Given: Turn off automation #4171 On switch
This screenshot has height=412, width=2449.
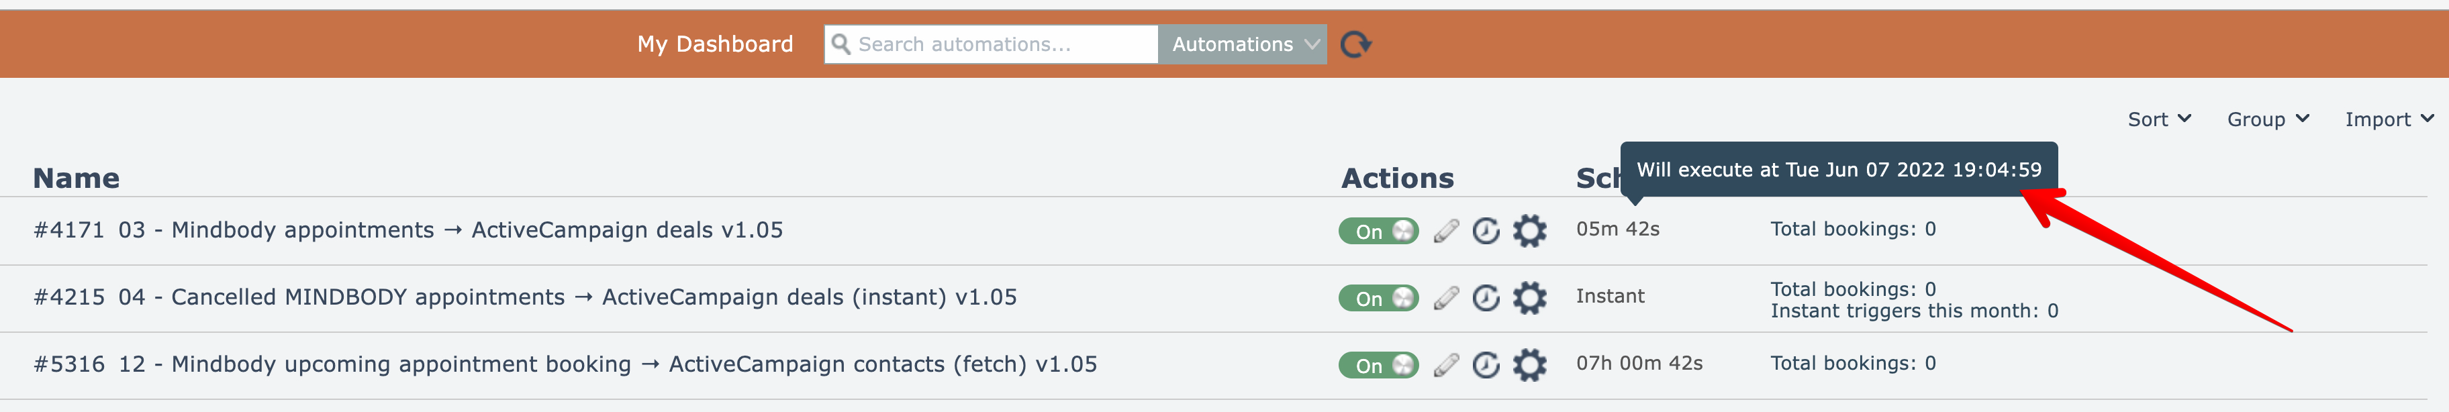Looking at the screenshot, I should pyautogui.click(x=1378, y=231).
